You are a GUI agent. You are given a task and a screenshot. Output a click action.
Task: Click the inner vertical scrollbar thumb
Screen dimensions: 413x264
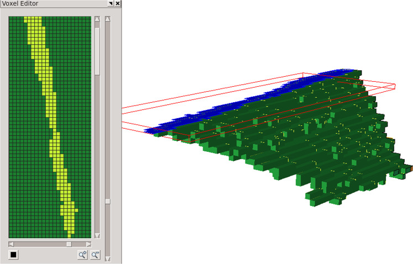point(97,50)
